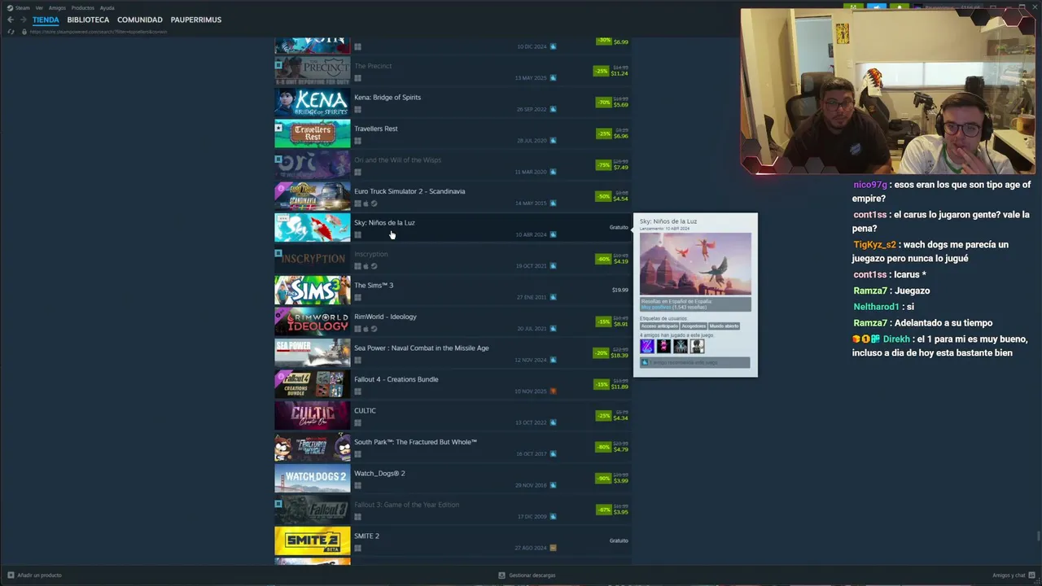Click the Inscryption capsule image
The image size is (1042, 586).
click(313, 260)
